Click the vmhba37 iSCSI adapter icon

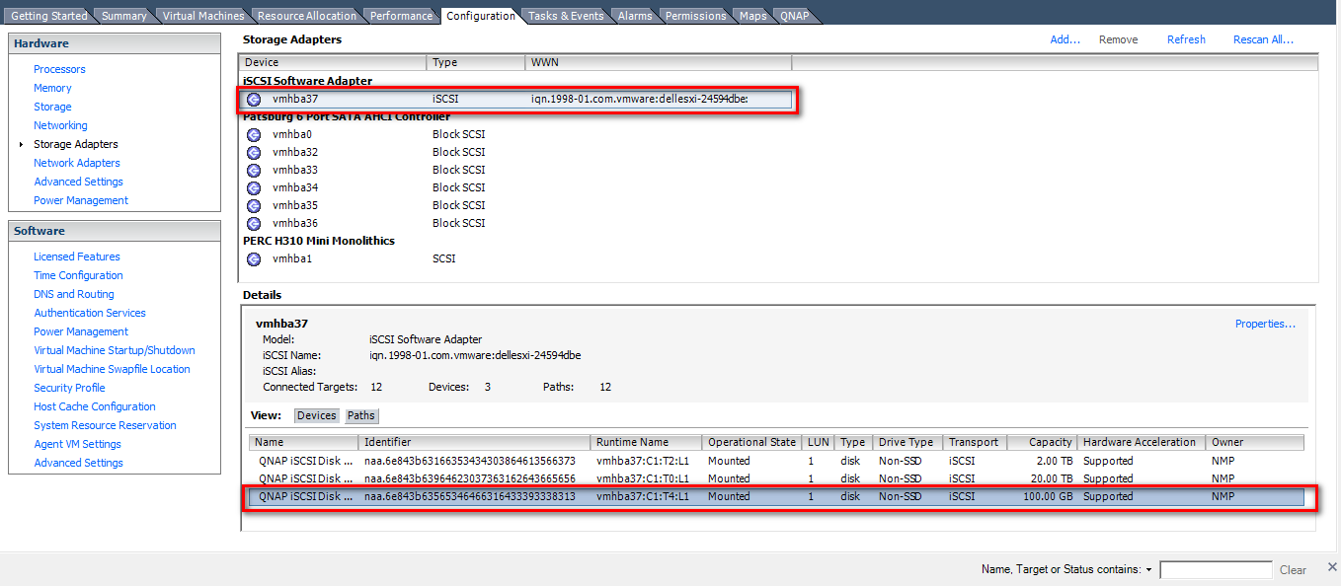coord(254,99)
